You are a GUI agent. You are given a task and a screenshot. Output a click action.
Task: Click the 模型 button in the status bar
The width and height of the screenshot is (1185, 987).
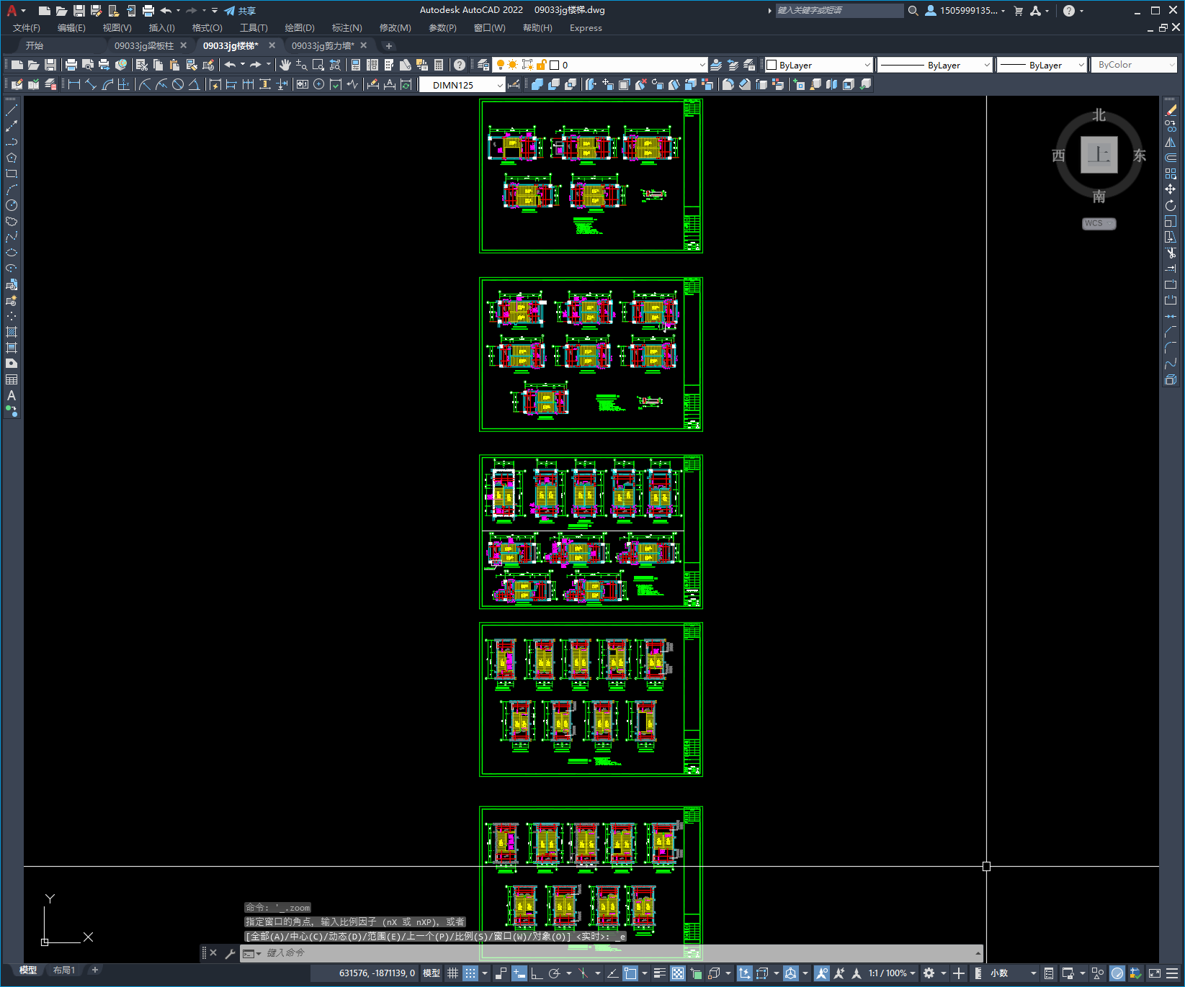click(431, 973)
